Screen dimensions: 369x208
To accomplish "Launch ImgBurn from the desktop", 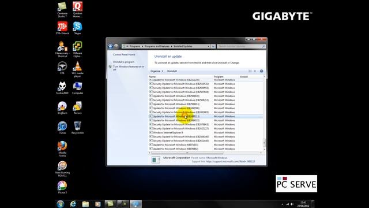I will [62, 108].
